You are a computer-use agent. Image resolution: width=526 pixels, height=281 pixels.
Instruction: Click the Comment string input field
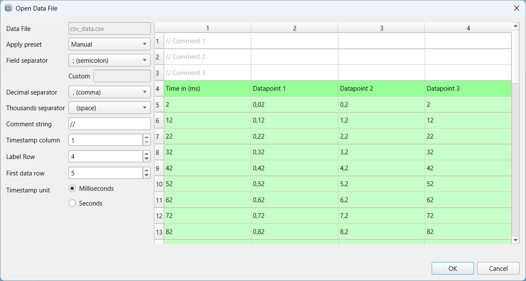click(109, 124)
